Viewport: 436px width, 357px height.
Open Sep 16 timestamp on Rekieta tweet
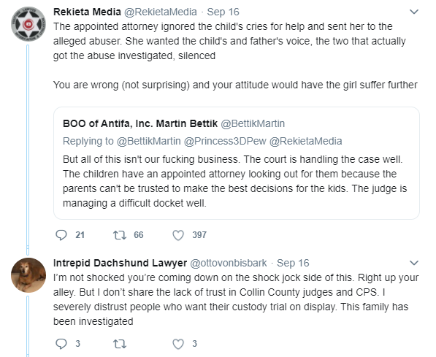[223, 12]
